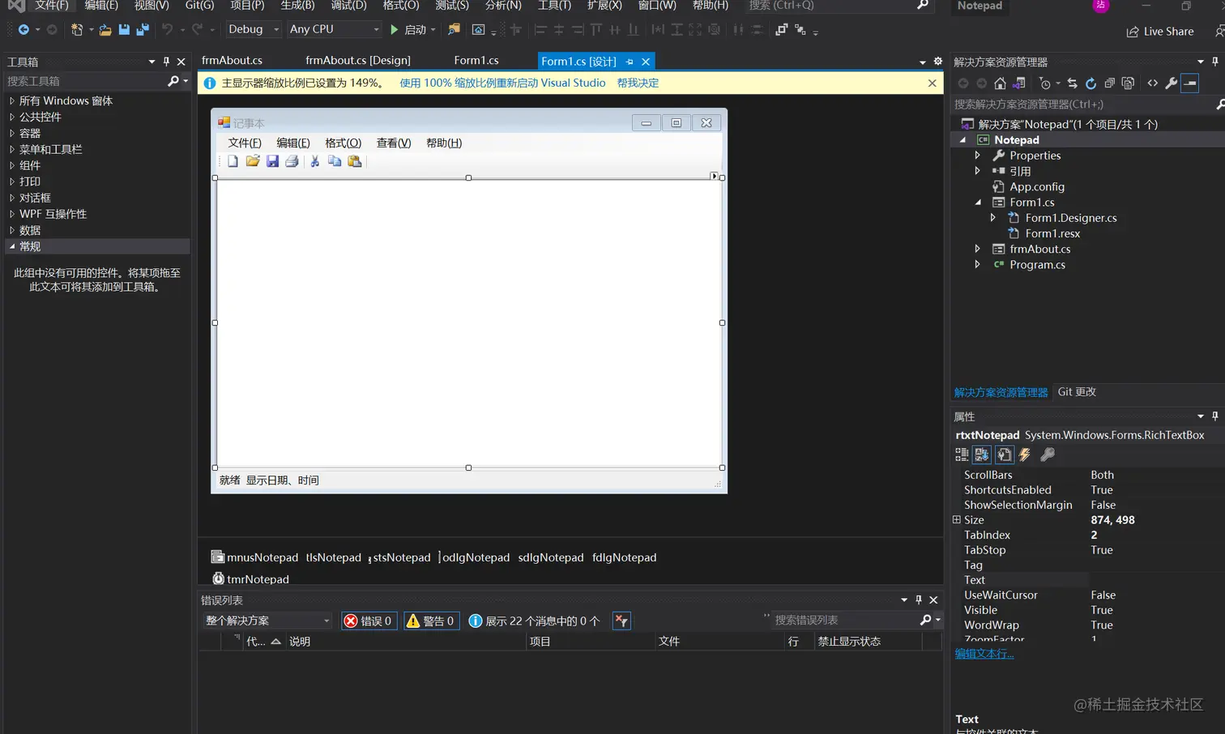
Task: Expand the 公共控件 toolbox group
Action: (x=12, y=117)
